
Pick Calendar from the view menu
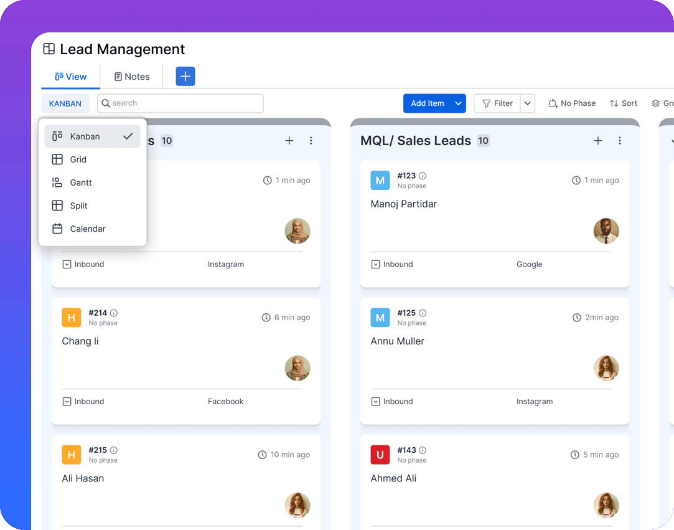click(x=92, y=229)
